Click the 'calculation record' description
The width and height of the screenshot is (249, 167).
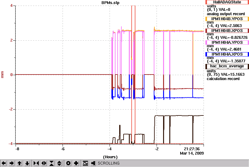point(223,79)
